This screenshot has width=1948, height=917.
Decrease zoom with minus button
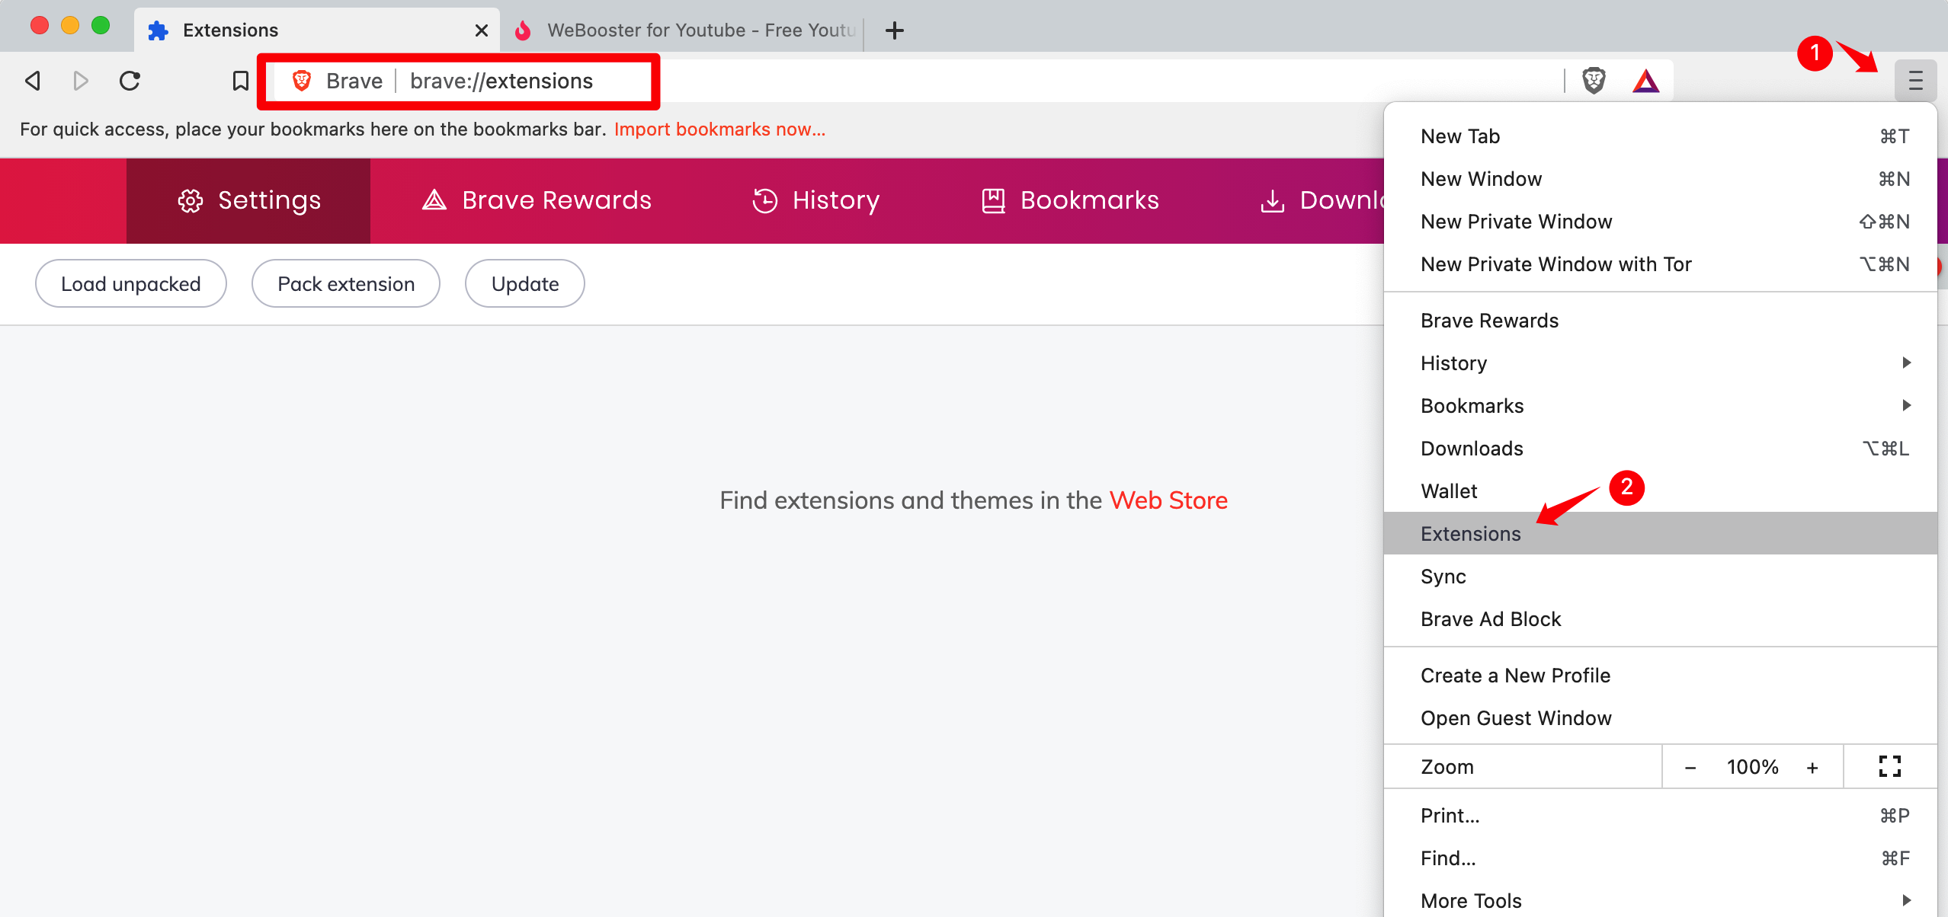1690,768
